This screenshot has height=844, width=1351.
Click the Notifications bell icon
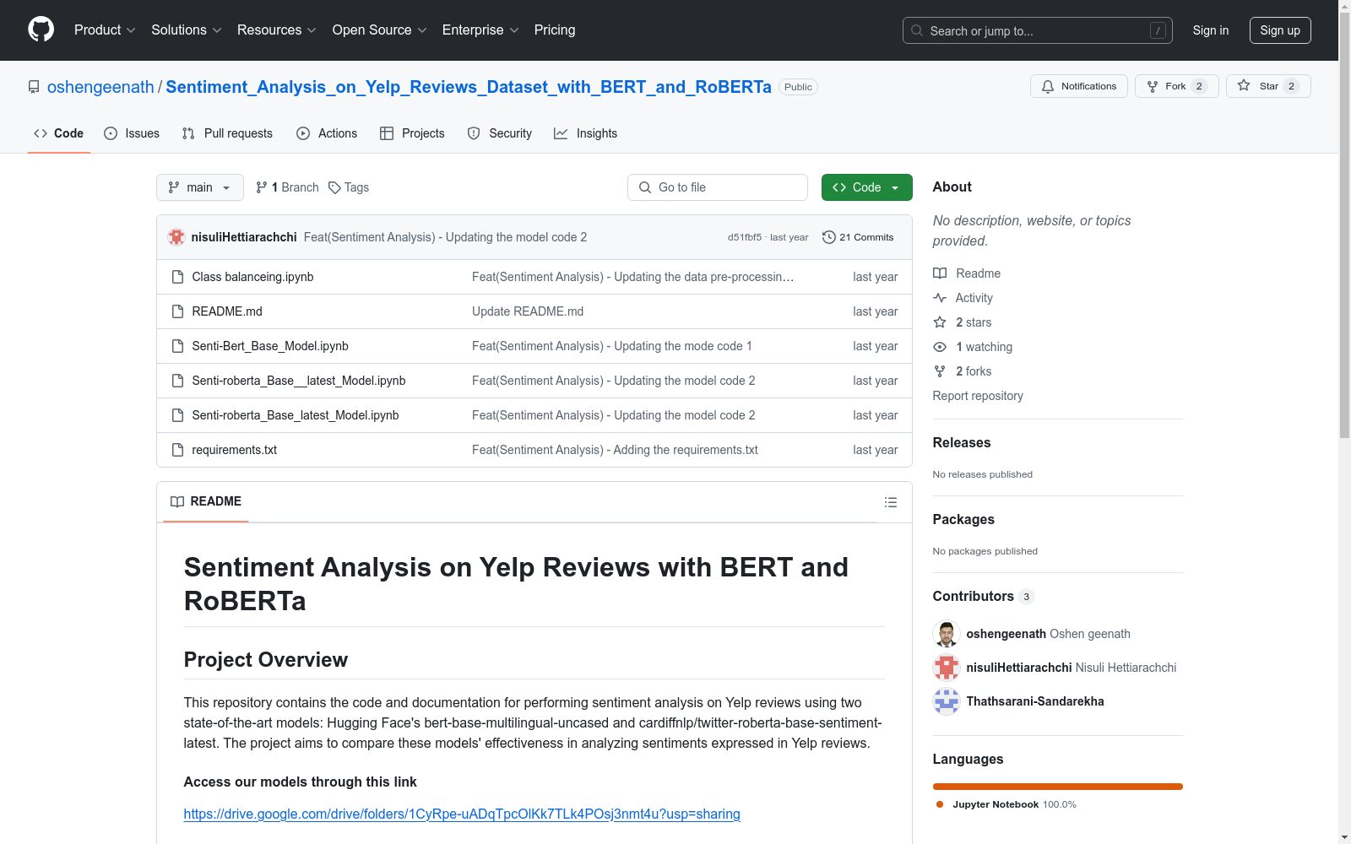[x=1048, y=86]
